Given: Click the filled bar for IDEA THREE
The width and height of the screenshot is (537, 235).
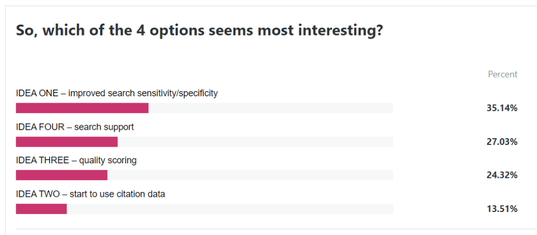Looking at the screenshot, I should pyautogui.click(x=61, y=175).
